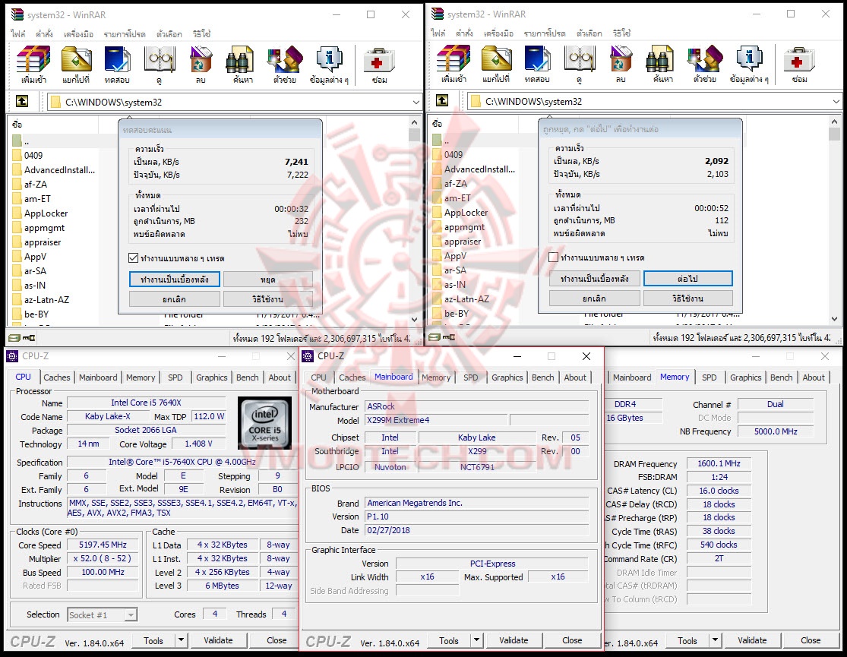This screenshot has height=657, width=847.
Task: Click the appraiser folder in right WinRAR
Action: 463,242
